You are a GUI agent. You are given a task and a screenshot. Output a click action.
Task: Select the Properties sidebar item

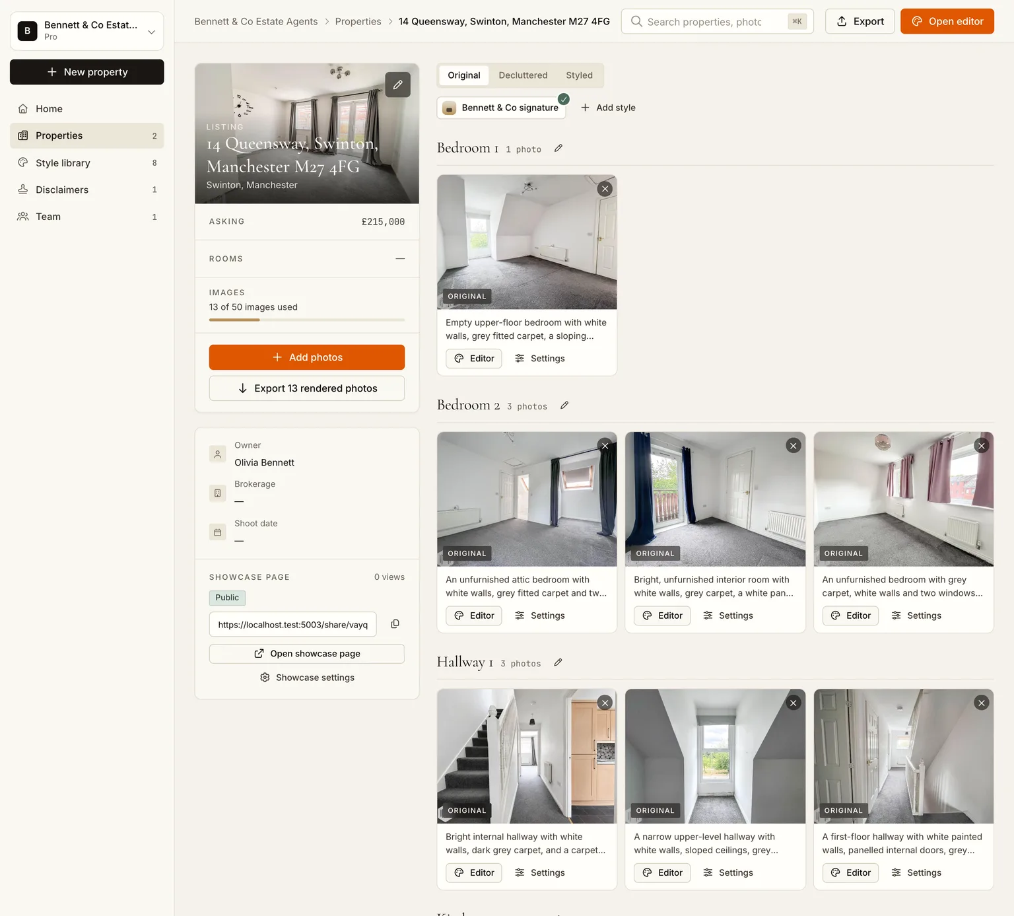[x=86, y=135]
